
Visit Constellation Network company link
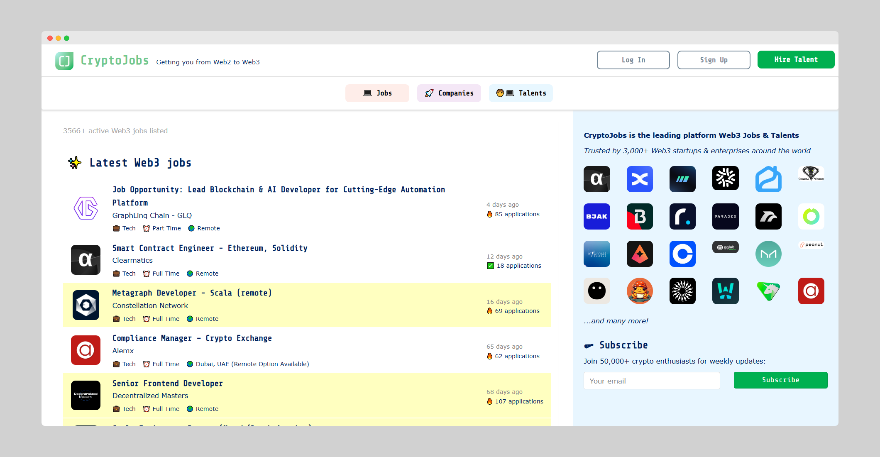(150, 305)
